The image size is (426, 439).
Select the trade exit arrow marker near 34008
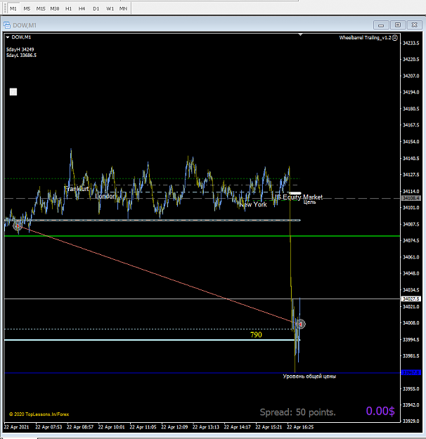(301, 324)
